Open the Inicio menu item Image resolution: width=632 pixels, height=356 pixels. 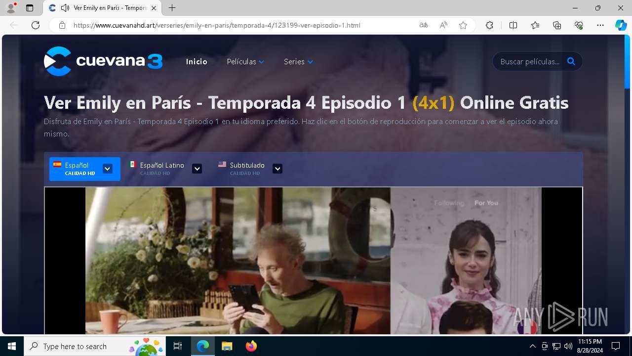coord(197,62)
